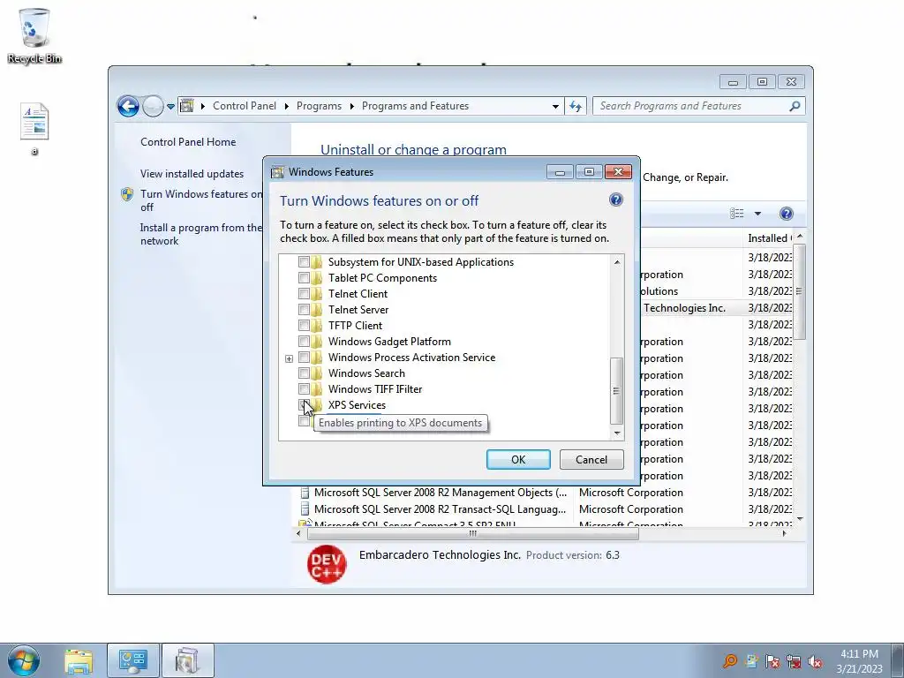Switch to Windows Features taskbar button
The height and width of the screenshot is (678, 904).
187,660
